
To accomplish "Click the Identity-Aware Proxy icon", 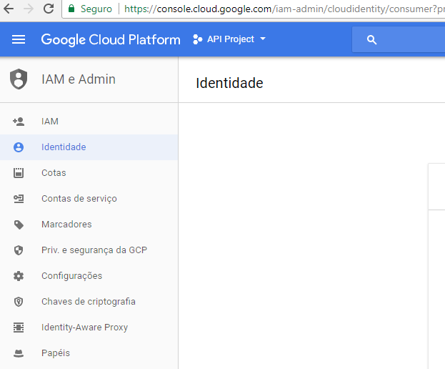I will click(x=19, y=328).
